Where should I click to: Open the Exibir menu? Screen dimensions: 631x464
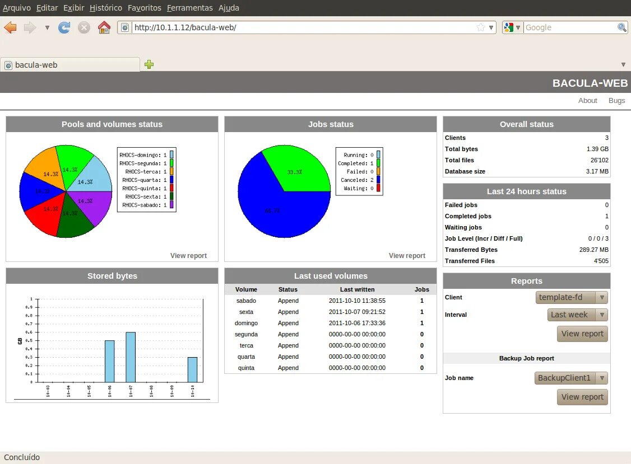pyautogui.click(x=73, y=8)
